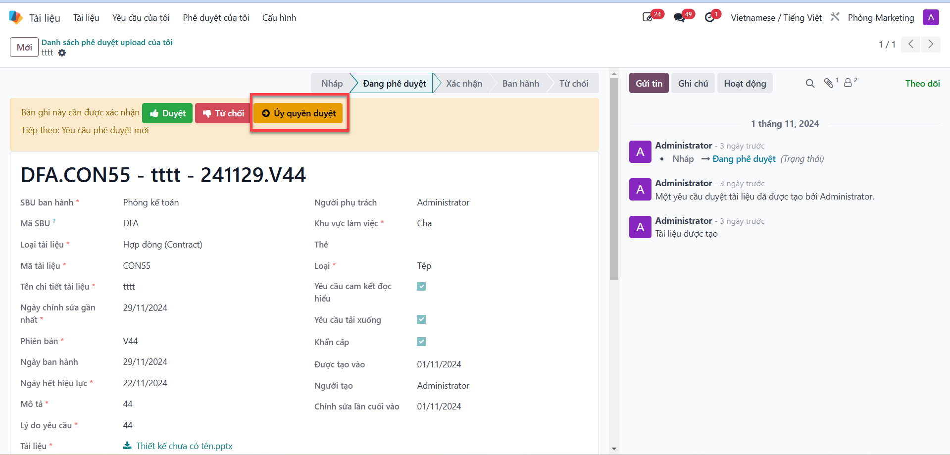
Task: Click the green Duyệt approve button
Action: coord(167,113)
